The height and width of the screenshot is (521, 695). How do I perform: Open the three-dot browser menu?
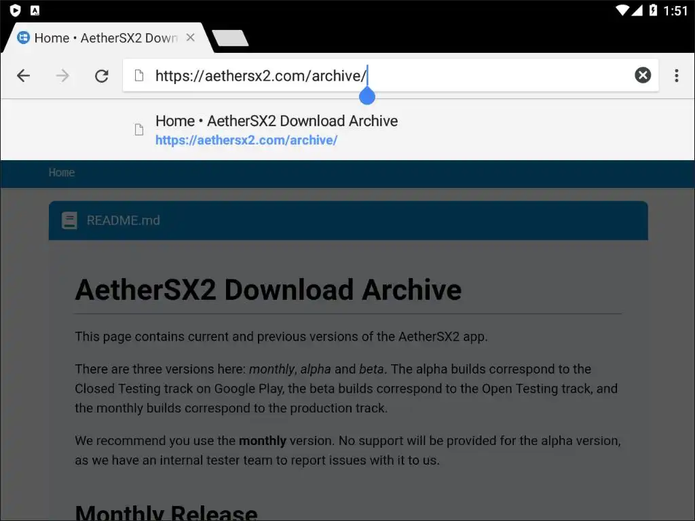click(x=677, y=76)
